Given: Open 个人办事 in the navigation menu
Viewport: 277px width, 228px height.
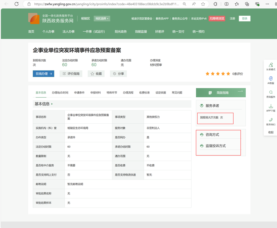Looking at the screenshot, I should (48, 32).
